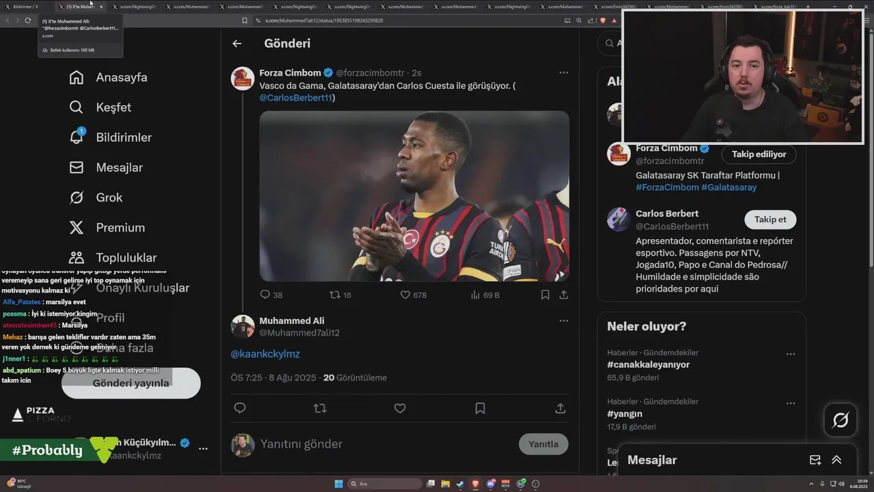The height and width of the screenshot is (492, 874).
Task: Open Keşfet explore page
Action: (x=100, y=107)
